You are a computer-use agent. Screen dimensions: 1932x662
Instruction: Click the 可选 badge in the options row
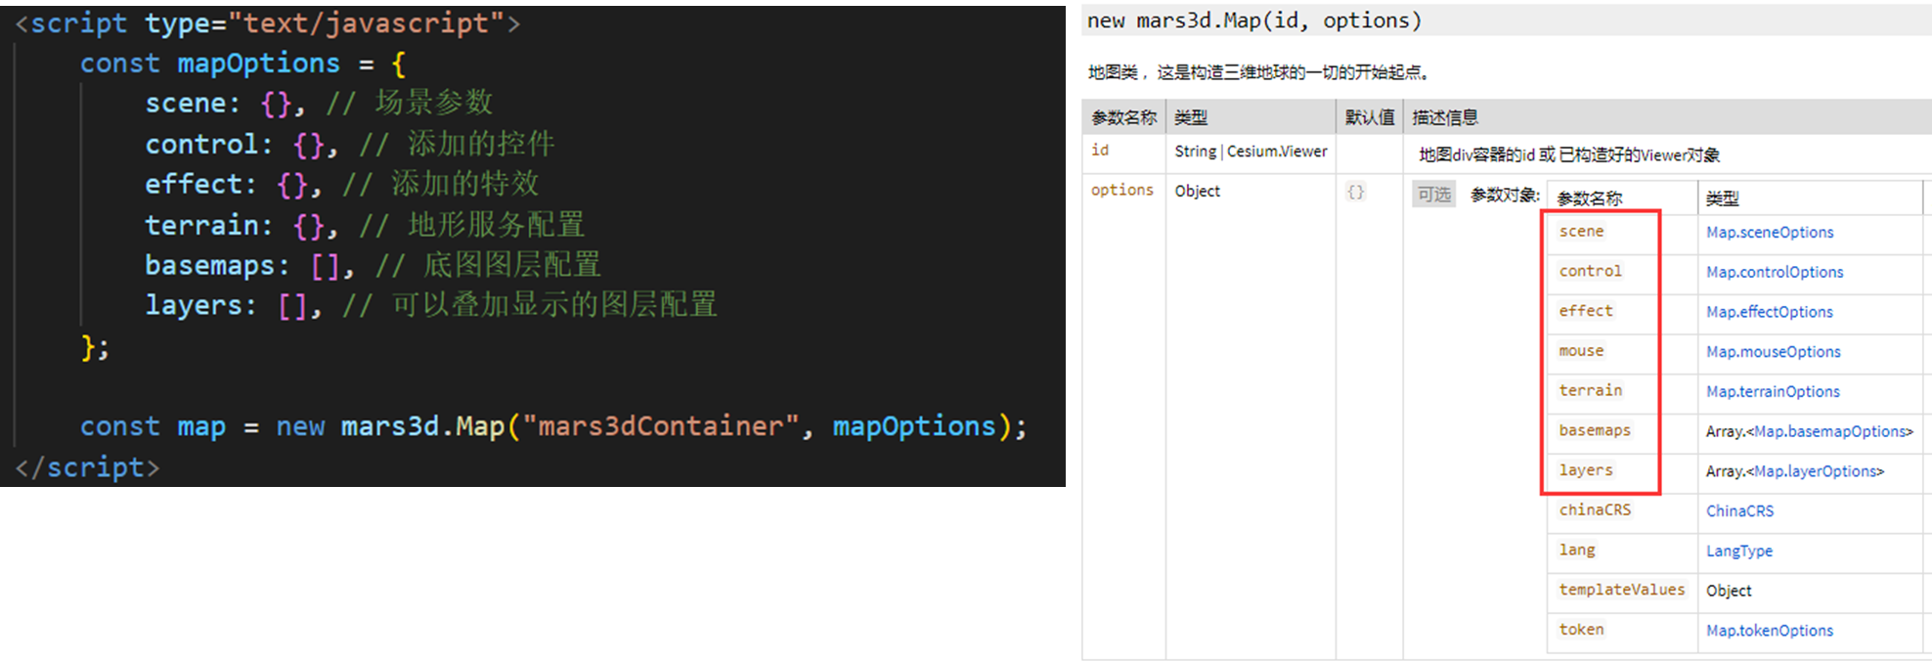coord(1433,195)
